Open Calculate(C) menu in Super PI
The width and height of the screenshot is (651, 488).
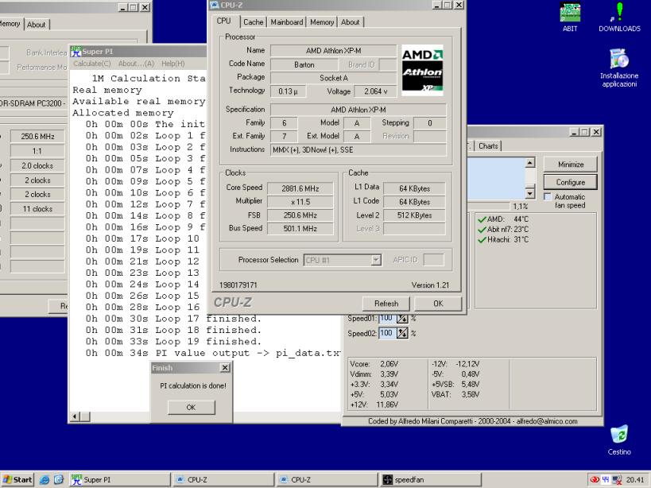[x=92, y=64]
